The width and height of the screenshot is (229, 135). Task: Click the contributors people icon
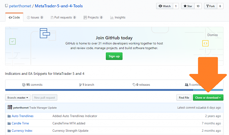(186, 85)
